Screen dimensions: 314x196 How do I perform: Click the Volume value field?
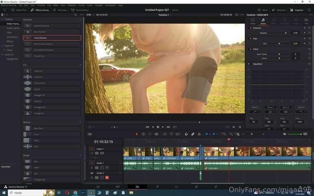click(296, 33)
